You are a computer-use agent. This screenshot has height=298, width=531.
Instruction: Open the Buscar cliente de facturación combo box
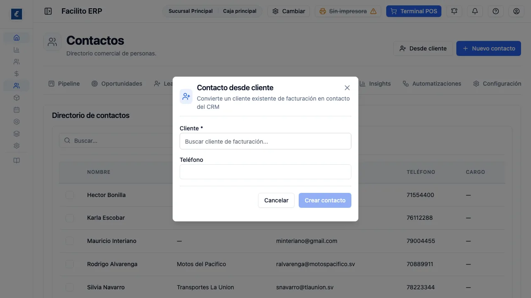[x=265, y=141]
